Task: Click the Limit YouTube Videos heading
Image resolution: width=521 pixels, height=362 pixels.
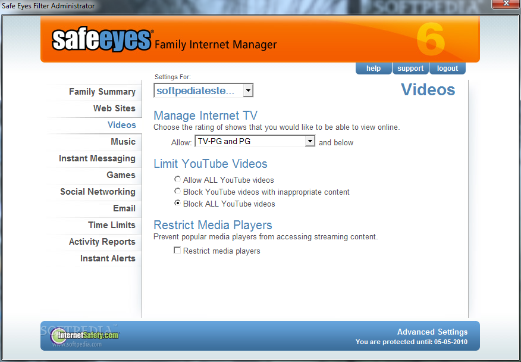Action: [x=211, y=164]
